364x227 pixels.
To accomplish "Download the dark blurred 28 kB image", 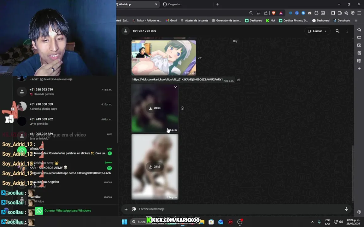I will click(155, 108).
